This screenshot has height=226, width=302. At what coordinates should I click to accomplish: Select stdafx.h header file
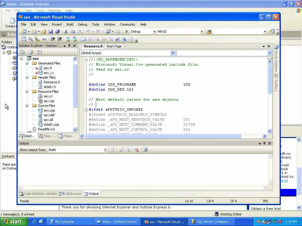(x=50, y=87)
